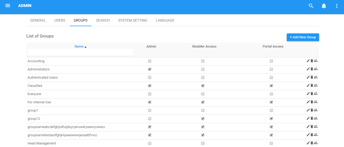Edit the group12 row with pencil icon
The image size is (344, 147).
308,118
